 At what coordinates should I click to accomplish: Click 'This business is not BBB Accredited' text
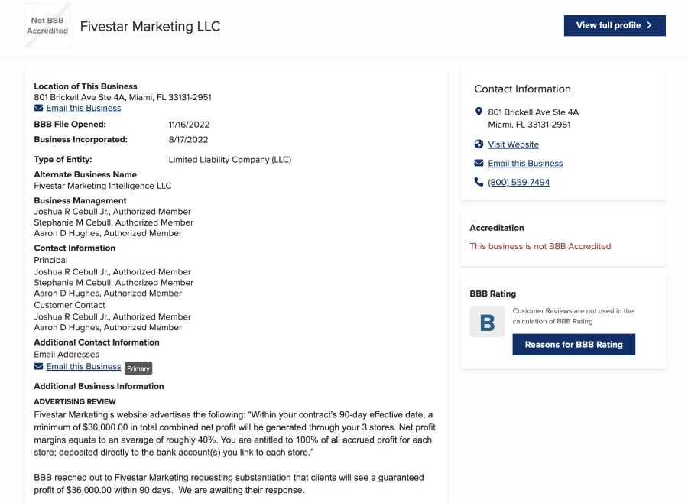pos(540,246)
